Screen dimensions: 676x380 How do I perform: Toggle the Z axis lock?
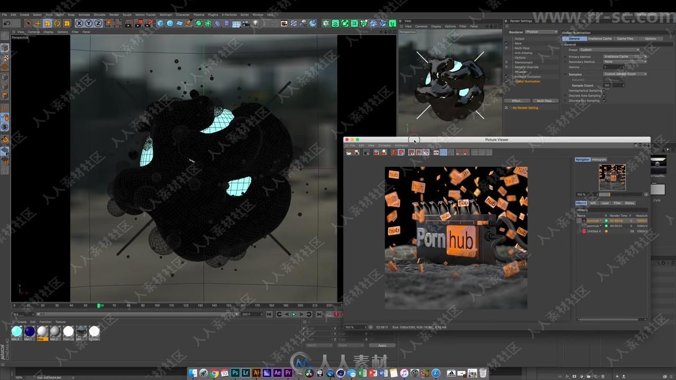tap(98, 23)
